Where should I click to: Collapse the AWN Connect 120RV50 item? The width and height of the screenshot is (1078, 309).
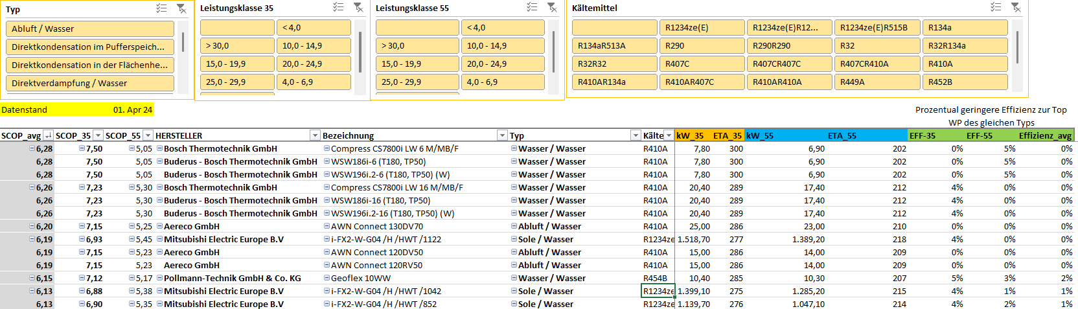(x=327, y=265)
